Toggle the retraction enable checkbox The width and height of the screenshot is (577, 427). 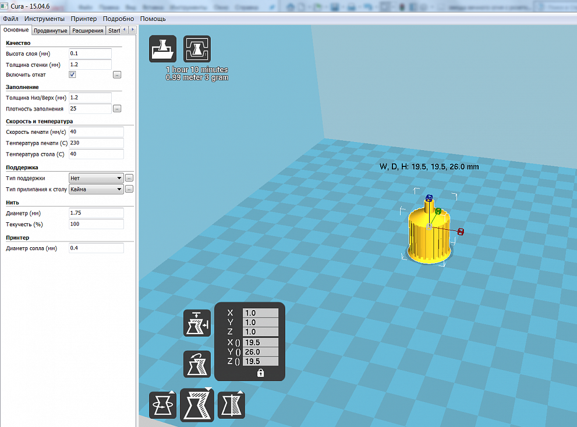point(72,74)
